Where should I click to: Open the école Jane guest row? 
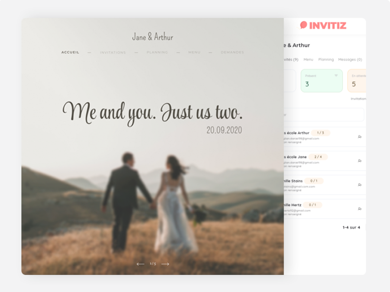click(325, 161)
